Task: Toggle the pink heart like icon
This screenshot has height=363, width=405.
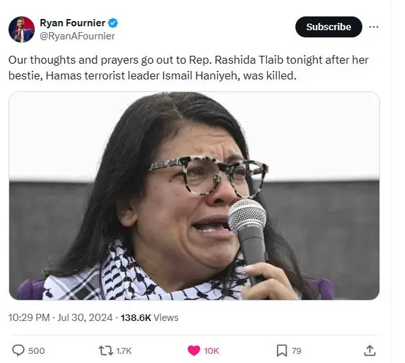Action: (x=194, y=351)
